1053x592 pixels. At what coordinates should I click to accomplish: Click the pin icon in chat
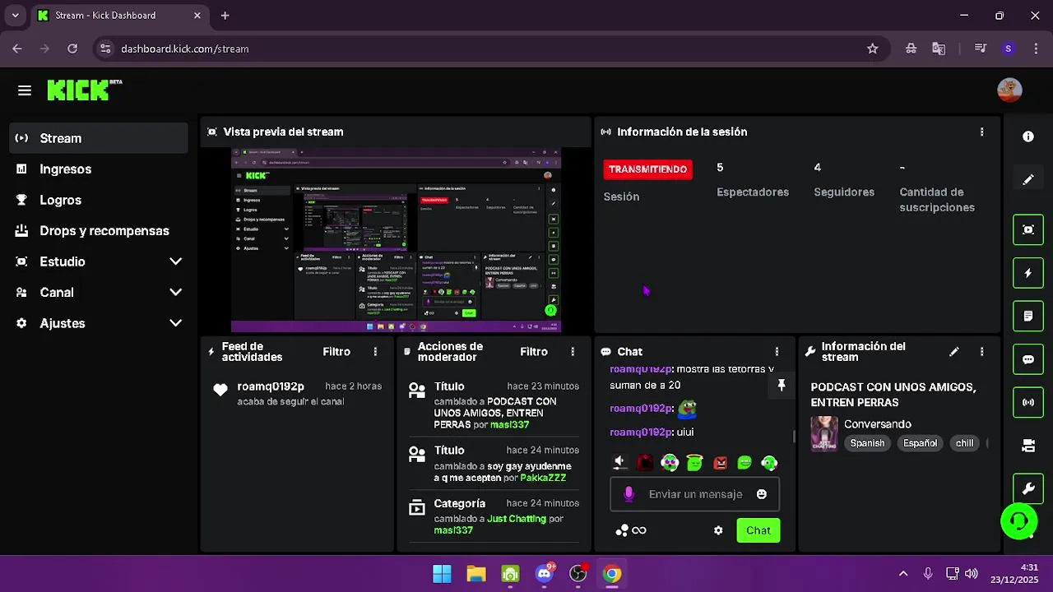781,385
